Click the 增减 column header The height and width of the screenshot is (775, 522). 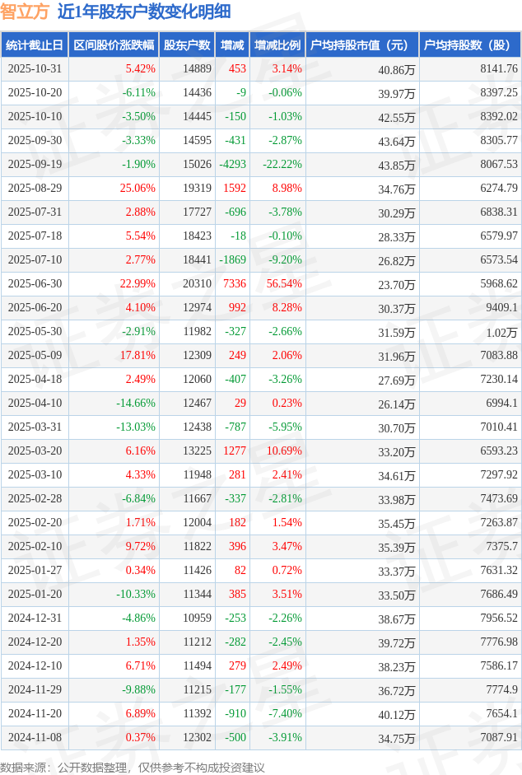(x=232, y=45)
